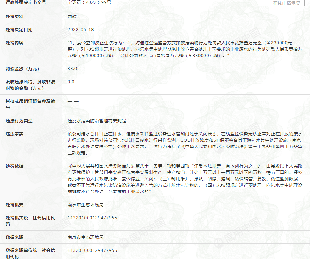Viewport: 310px width, 259px height.
Task: Click the violation facts paragraph starting 该公司污水总排口
Action: pos(185,143)
